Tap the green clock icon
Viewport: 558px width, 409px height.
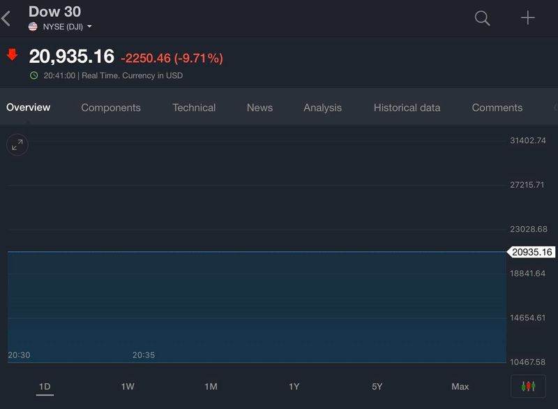click(x=33, y=75)
